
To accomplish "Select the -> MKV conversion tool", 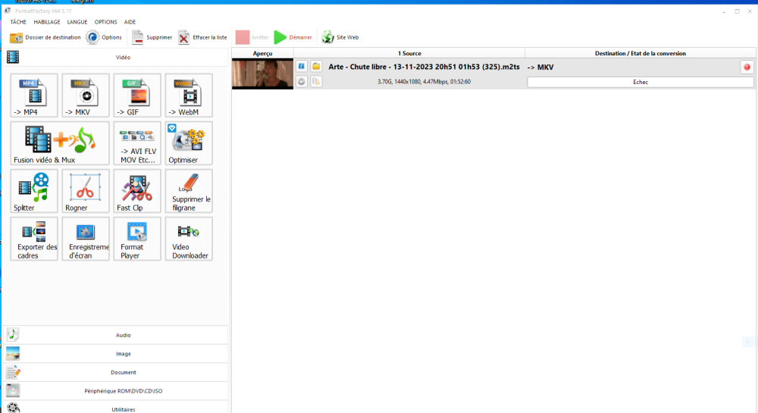I will (x=86, y=95).
